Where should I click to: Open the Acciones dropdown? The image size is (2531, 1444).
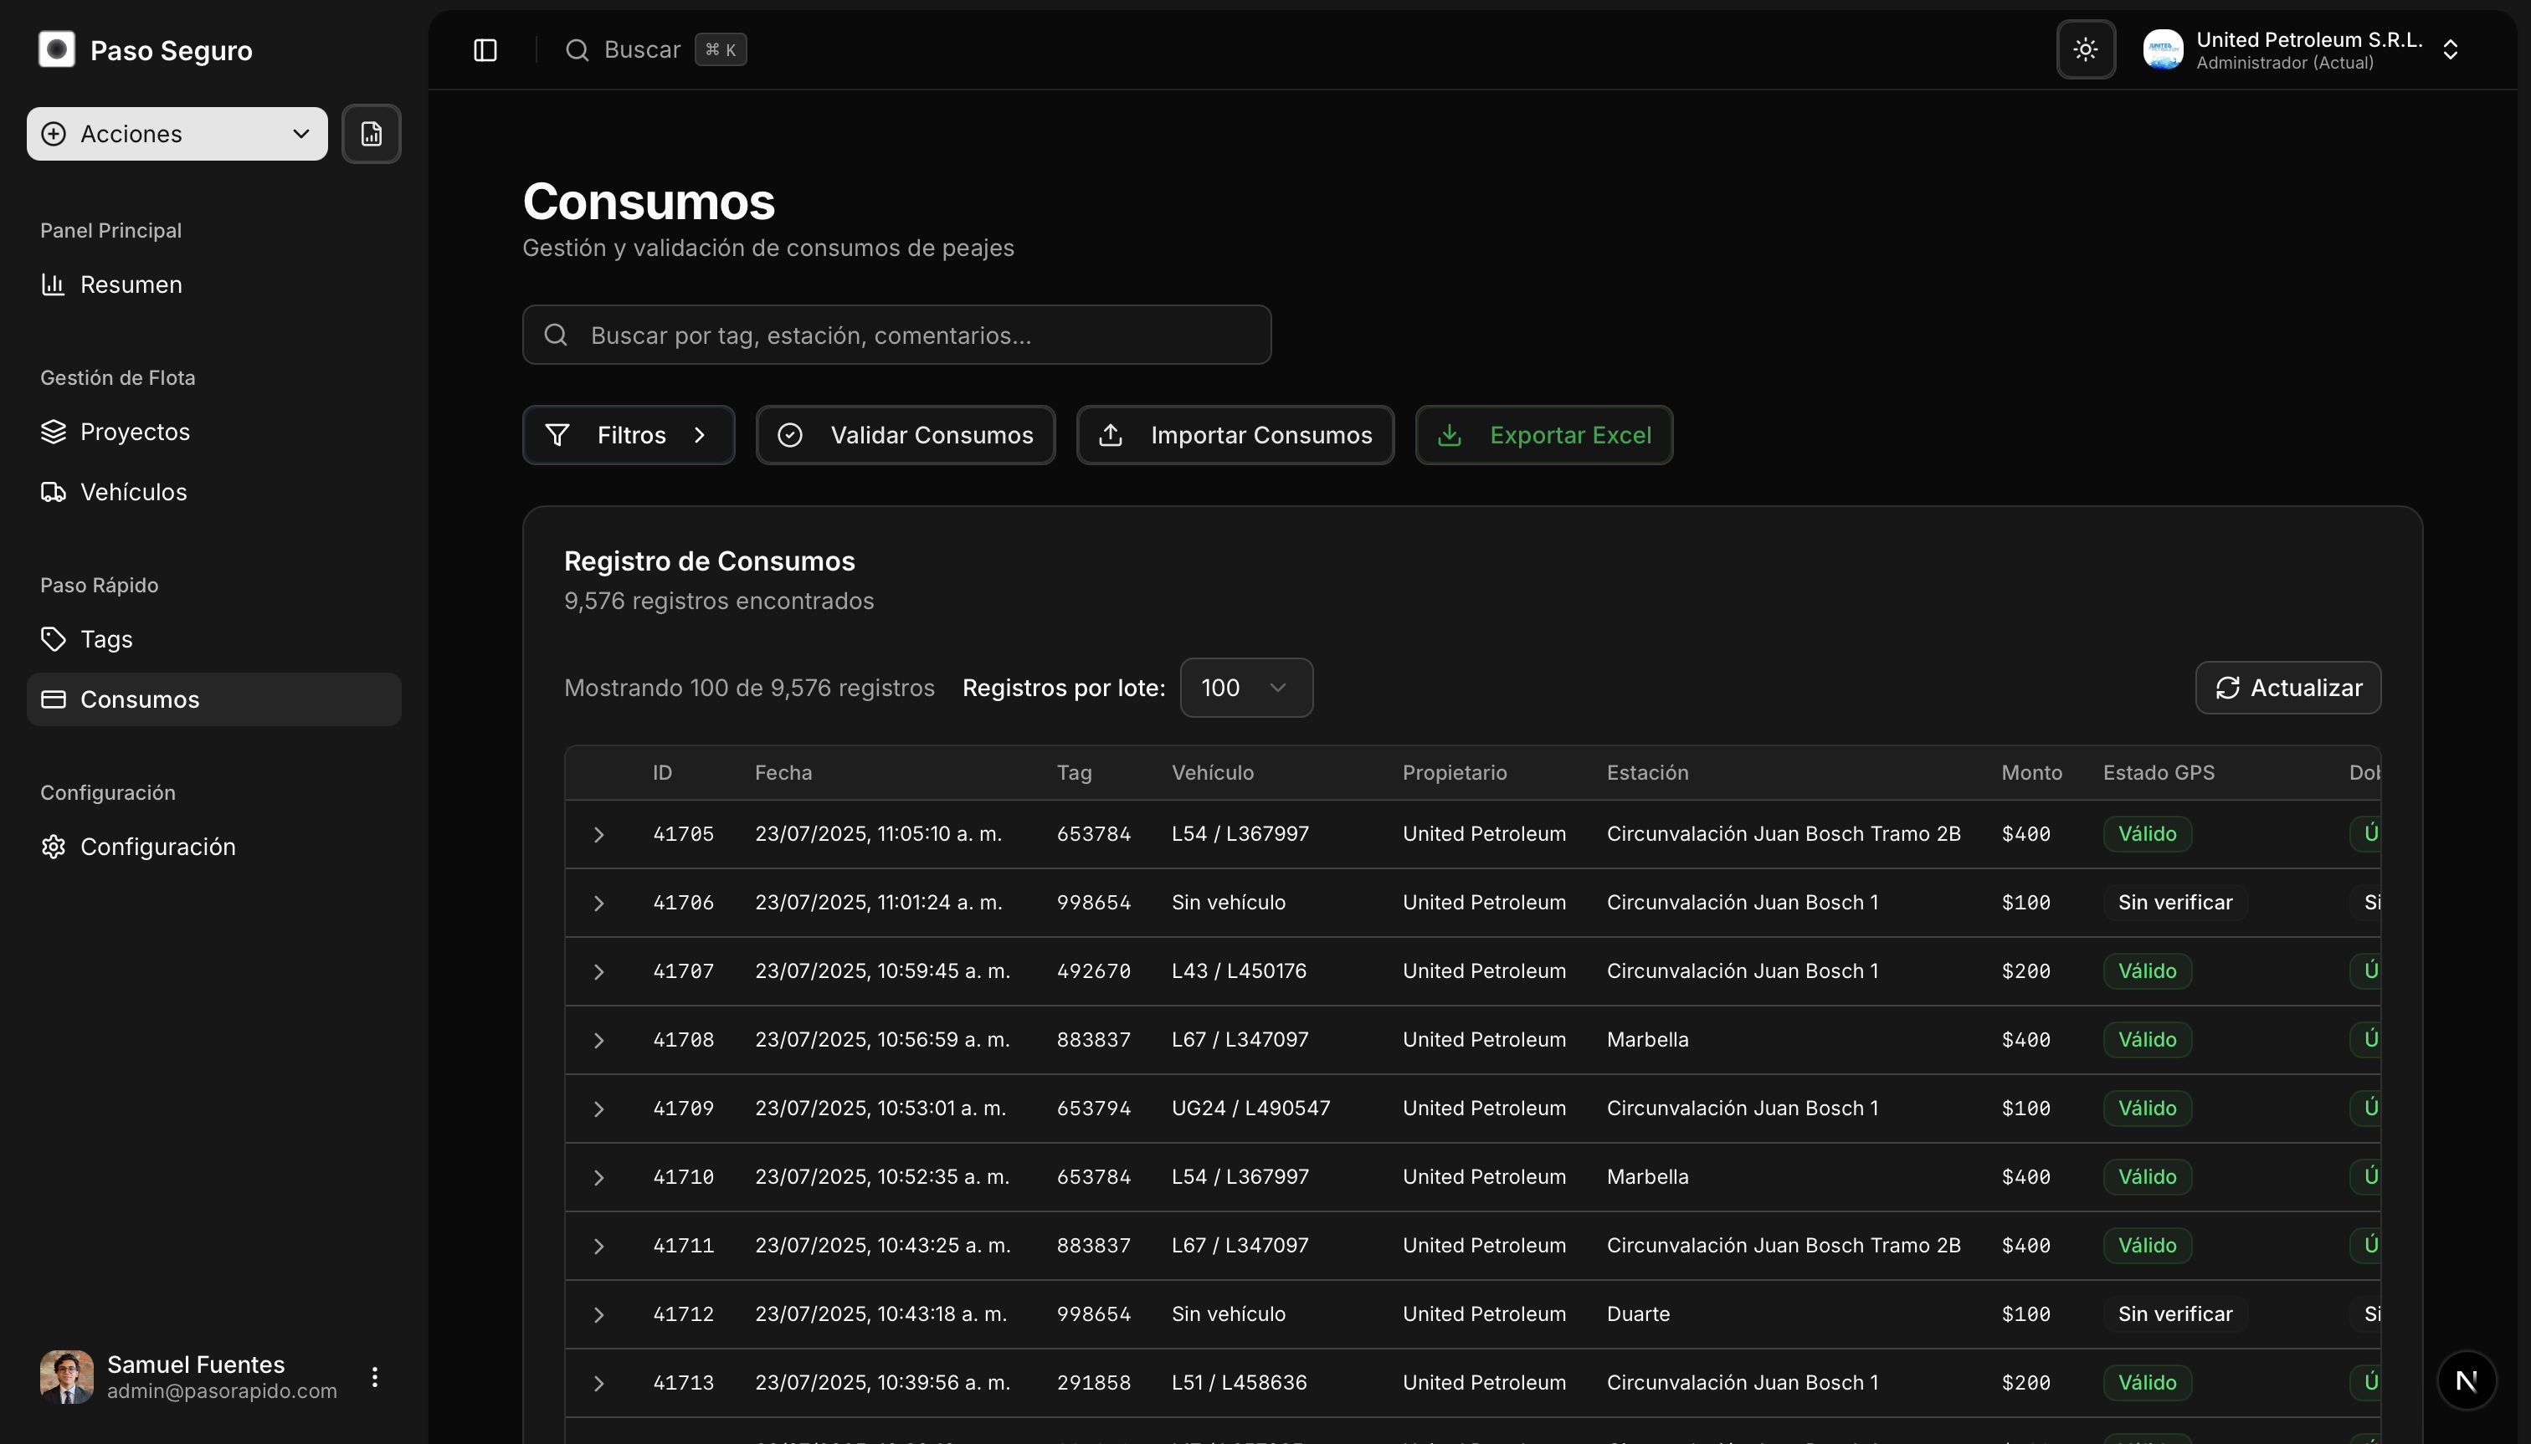click(177, 134)
